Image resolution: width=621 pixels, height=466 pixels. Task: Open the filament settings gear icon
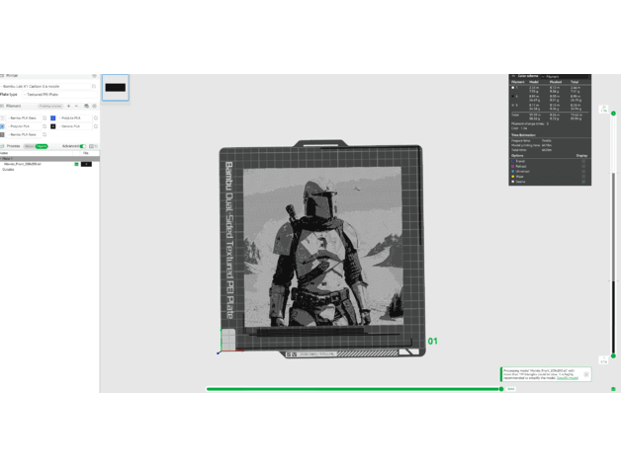[94, 106]
